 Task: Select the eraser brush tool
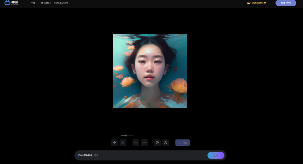tap(123, 143)
